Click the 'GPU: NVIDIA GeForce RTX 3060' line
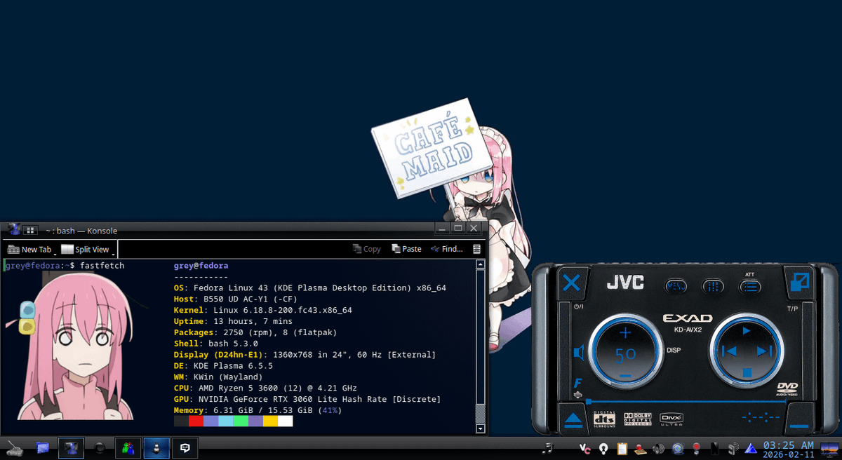Image resolution: width=842 pixels, height=460 pixels. click(307, 399)
